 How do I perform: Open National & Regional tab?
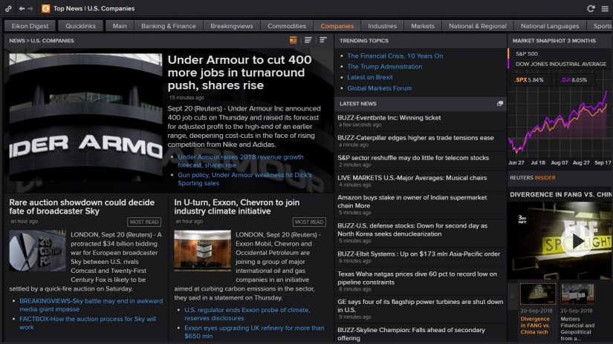[x=478, y=26]
